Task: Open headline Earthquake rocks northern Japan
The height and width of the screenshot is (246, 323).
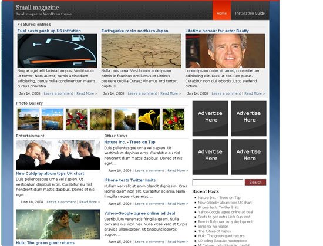Action: pyautogui.click(x=134, y=31)
